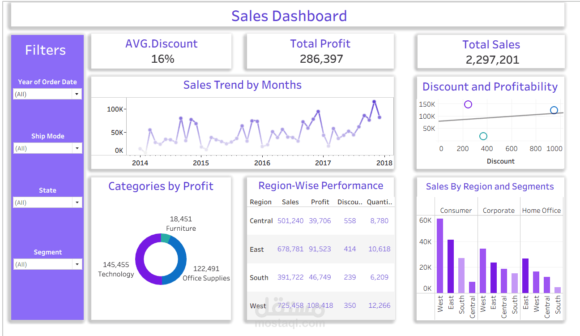Screen dimensions: 580x336
Task: Click the Corporate East bar
Action: pyautogui.click(x=494, y=278)
